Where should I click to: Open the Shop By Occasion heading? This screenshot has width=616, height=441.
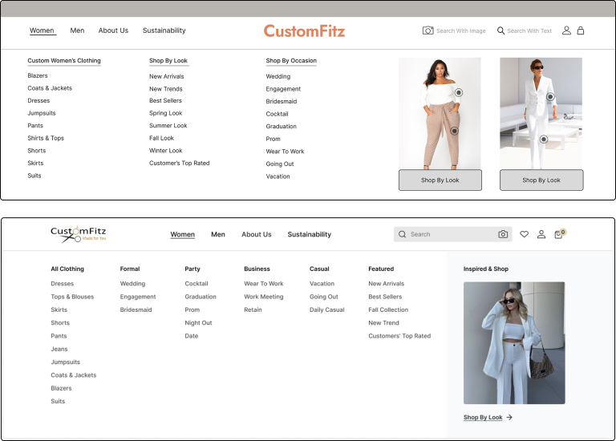(291, 60)
